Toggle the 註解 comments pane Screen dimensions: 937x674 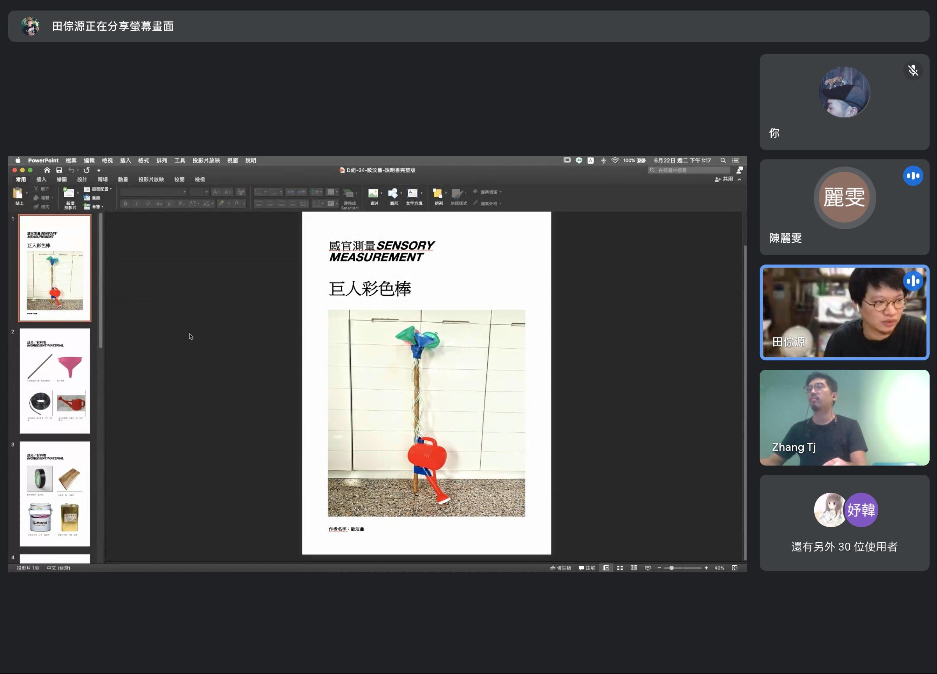[587, 568]
